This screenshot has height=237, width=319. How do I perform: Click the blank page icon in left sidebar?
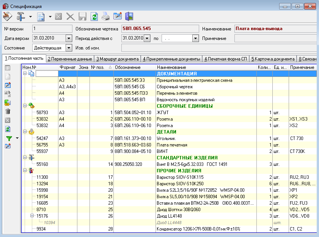8,76
